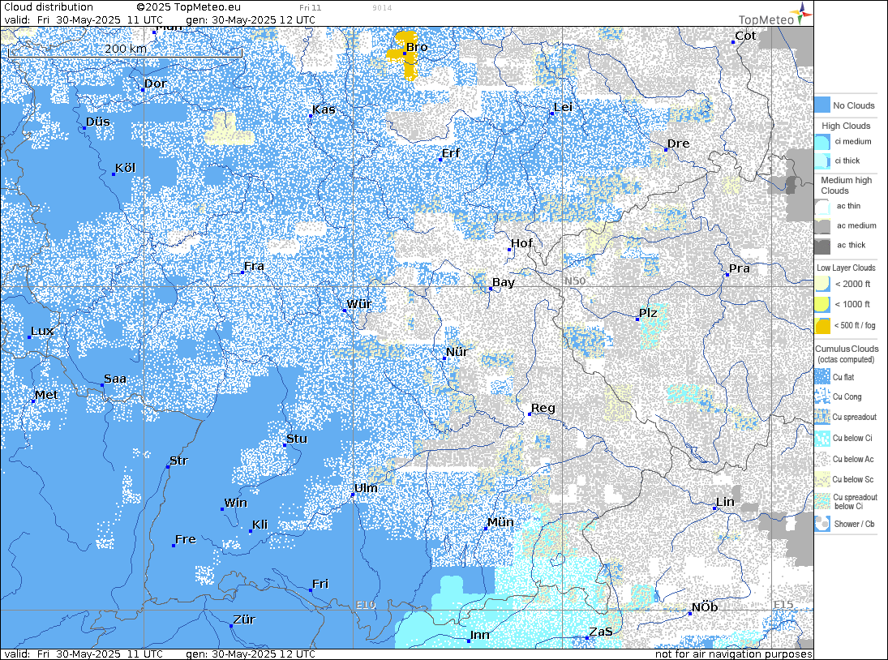Image resolution: width=888 pixels, height=660 pixels.
Task: Click the Mün city marker
Action: tap(486, 528)
